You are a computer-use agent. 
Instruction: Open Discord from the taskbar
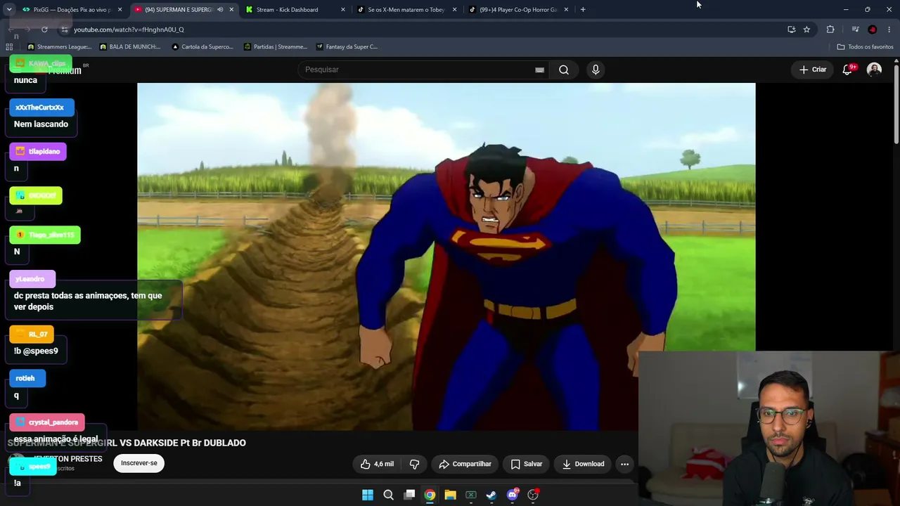point(513,495)
